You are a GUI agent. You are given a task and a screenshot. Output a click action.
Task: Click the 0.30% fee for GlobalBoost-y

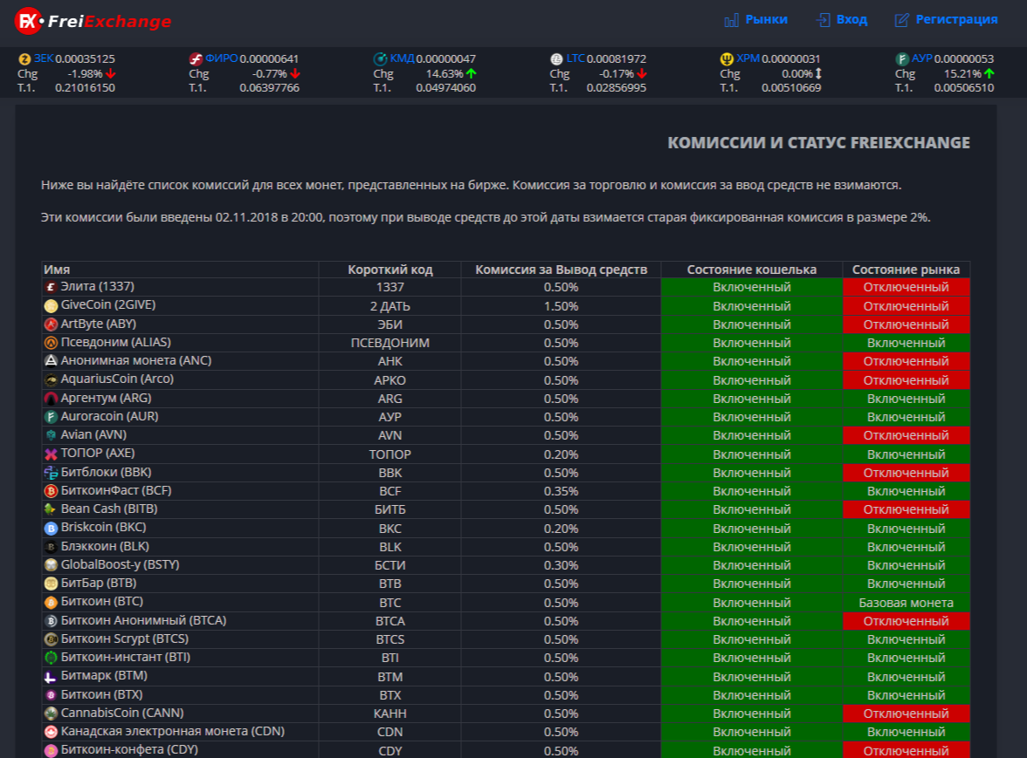[x=562, y=565]
